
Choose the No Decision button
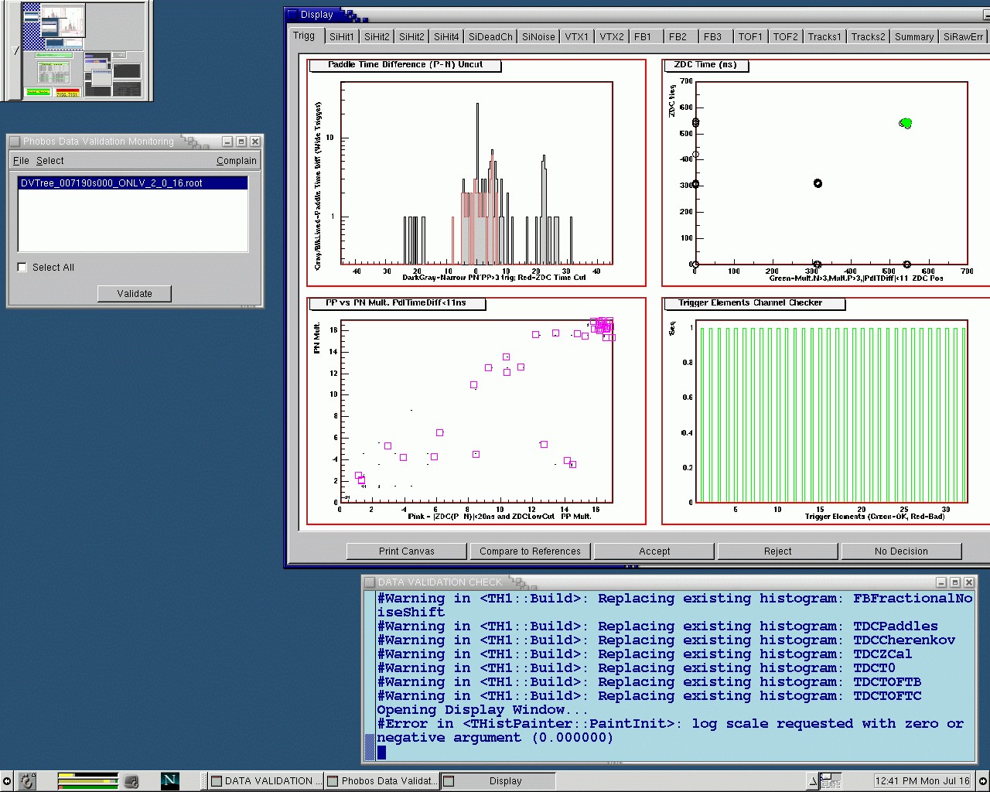(902, 551)
